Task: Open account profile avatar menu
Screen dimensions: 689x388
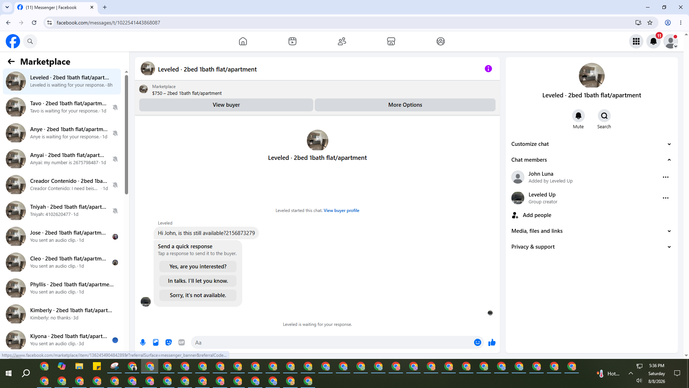Action: coord(671,41)
